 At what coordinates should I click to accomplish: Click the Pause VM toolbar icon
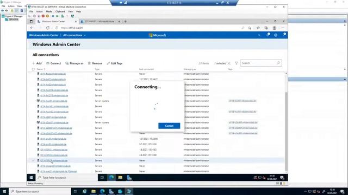point(53,16)
